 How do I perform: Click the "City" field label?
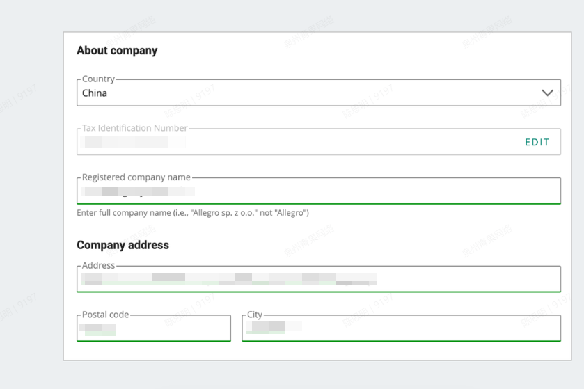coord(255,315)
